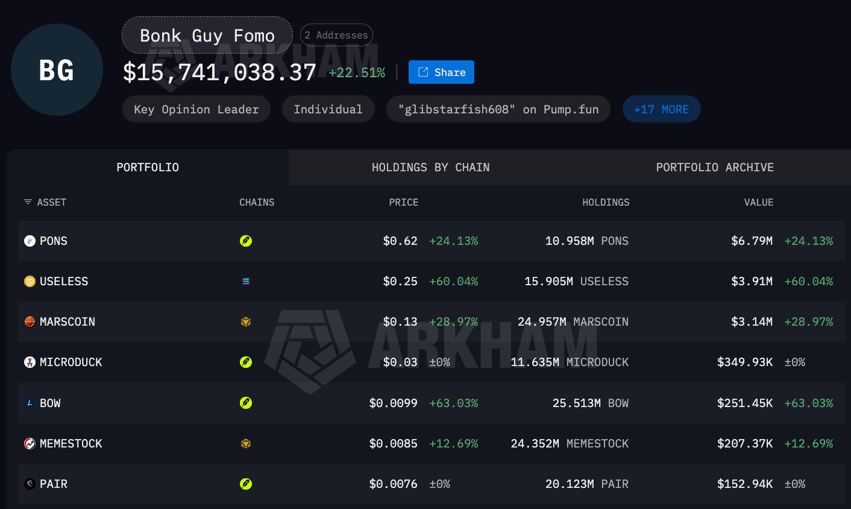The image size is (851, 509).
Task: Click the MICRODUCK token logo icon
Action: coord(30,362)
